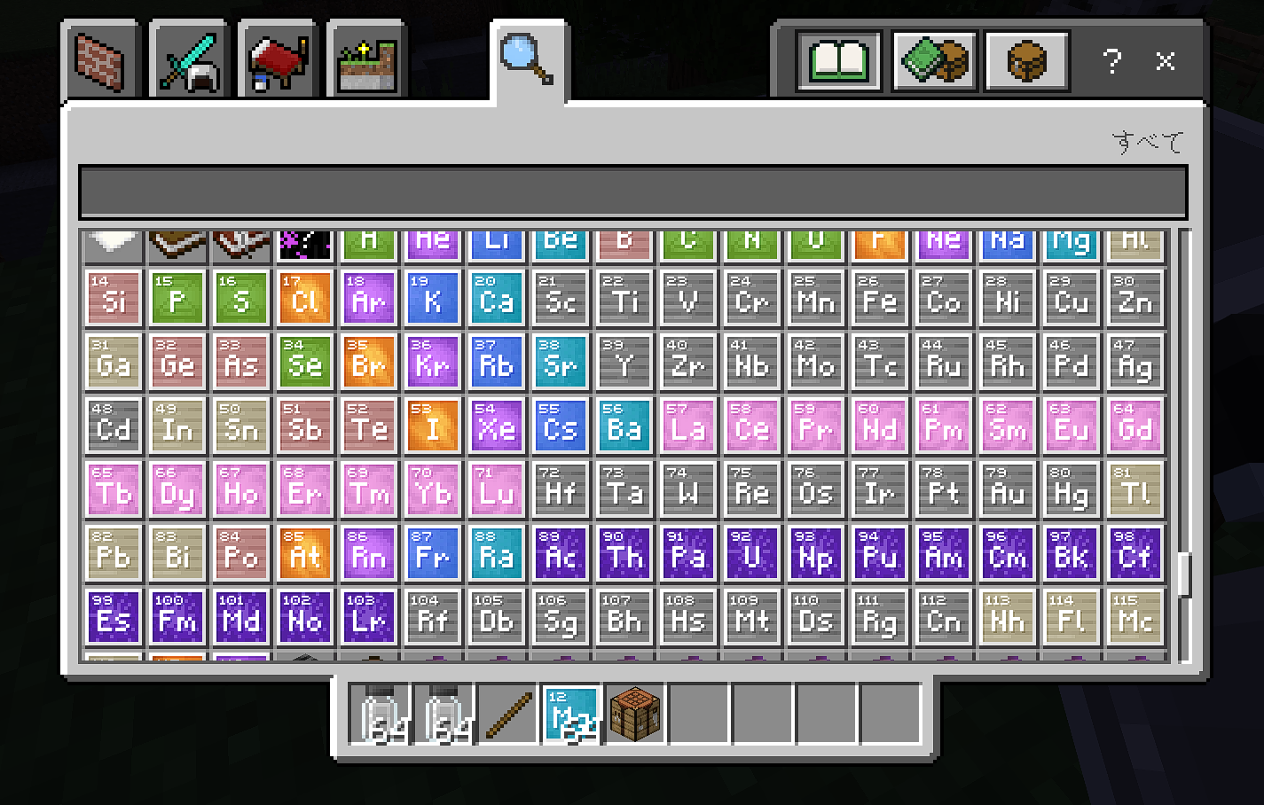Open the recipe book view
This screenshot has width=1264, height=805.
click(838, 61)
